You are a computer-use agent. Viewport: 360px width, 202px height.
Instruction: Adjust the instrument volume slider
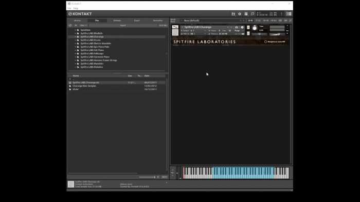(277, 34)
